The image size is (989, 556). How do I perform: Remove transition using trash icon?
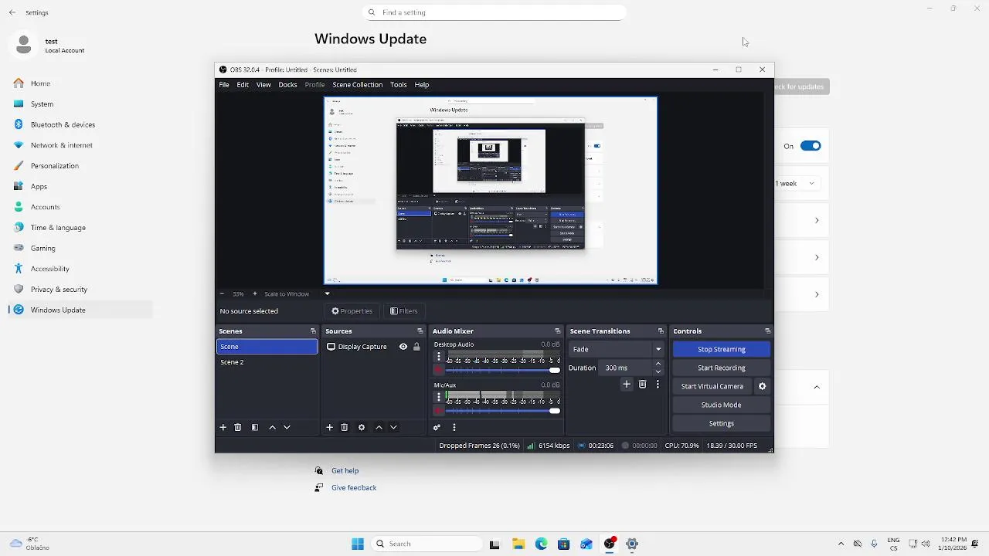(x=642, y=384)
